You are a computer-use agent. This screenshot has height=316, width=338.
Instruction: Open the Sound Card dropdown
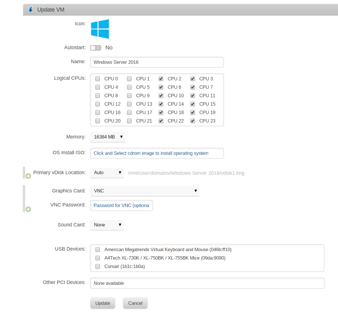(x=107, y=225)
